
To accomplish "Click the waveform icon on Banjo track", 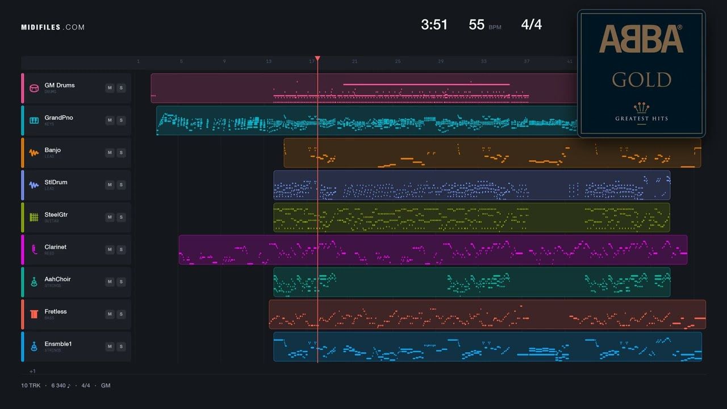I will (34, 153).
